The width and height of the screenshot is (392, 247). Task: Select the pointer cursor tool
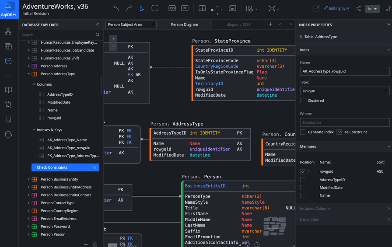(142, 8)
